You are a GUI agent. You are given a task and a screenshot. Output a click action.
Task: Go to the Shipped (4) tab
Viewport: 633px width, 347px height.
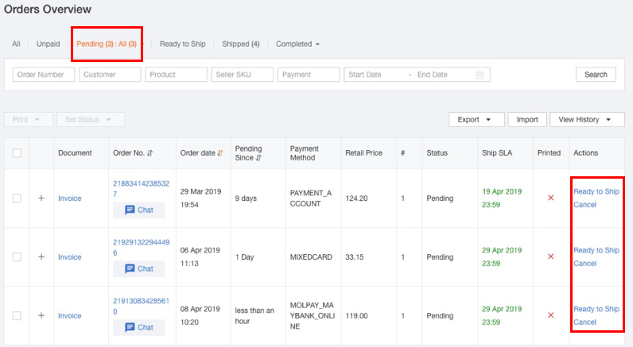coord(241,44)
